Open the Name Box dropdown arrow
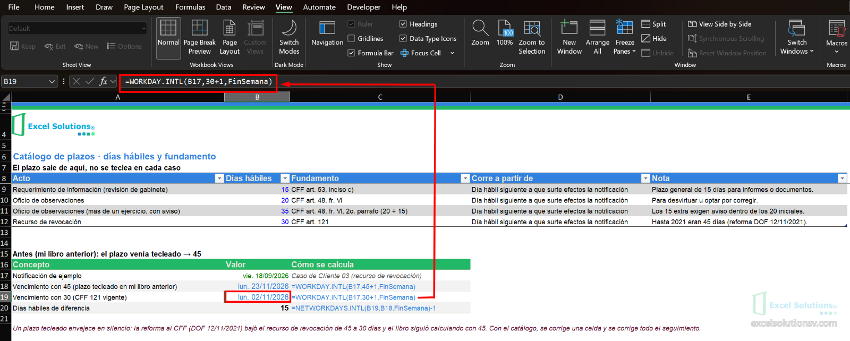 tap(52, 81)
